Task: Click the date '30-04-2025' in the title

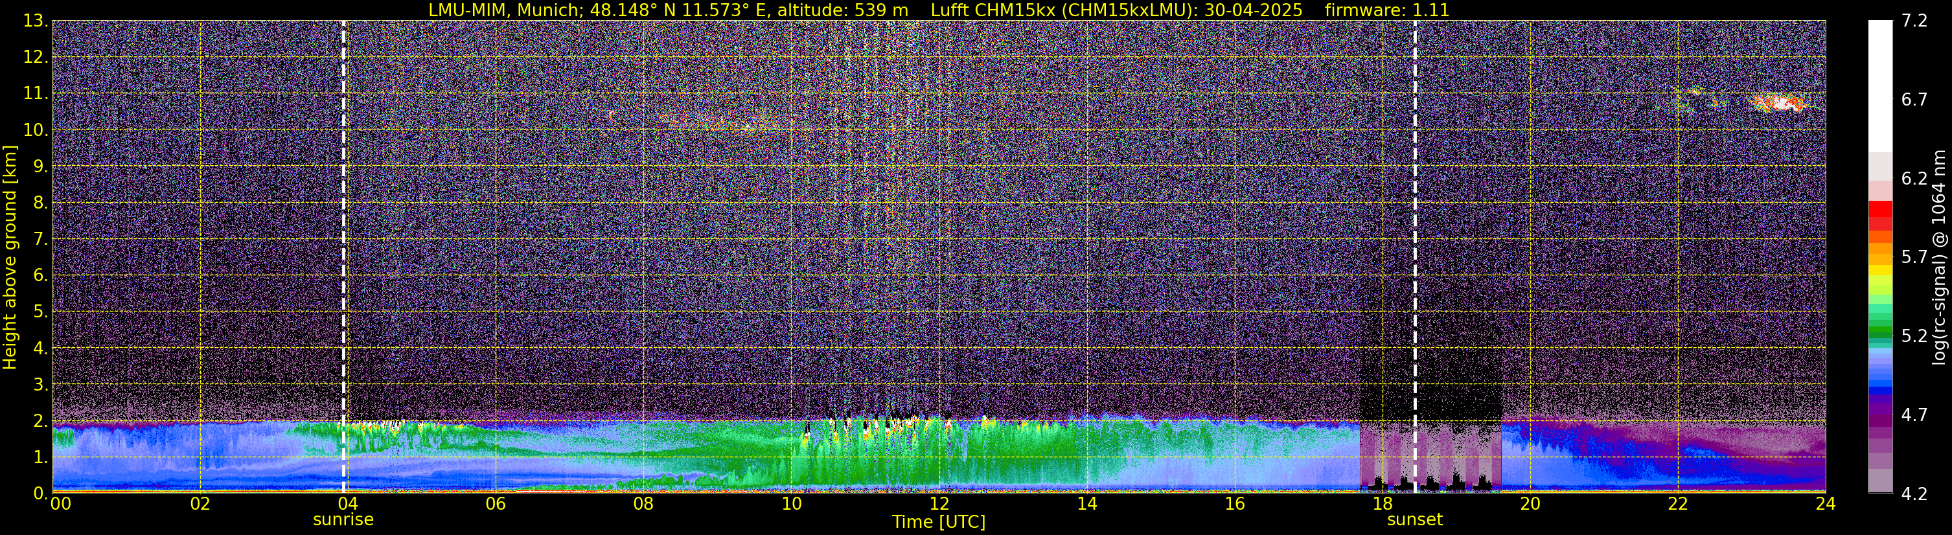Action: coord(1254,10)
